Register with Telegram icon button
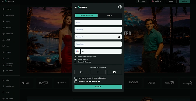Viewport: 196px width, 101px height. (x=114, y=72)
